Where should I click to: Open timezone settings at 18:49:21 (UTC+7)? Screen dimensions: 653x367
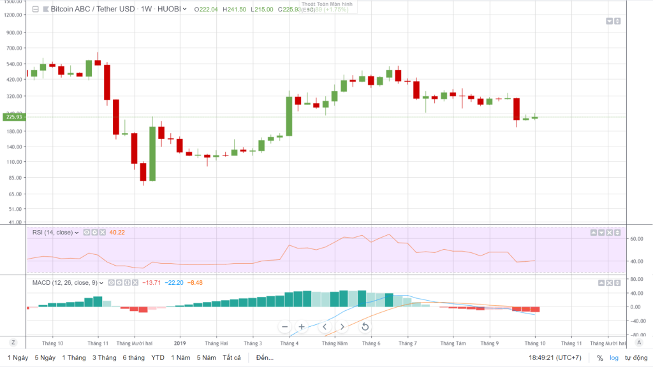point(555,358)
